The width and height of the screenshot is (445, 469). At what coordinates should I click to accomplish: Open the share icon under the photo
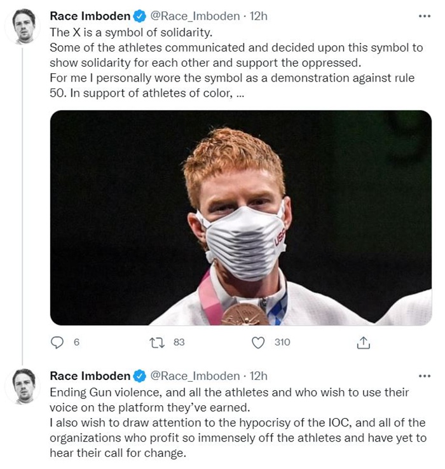363,343
